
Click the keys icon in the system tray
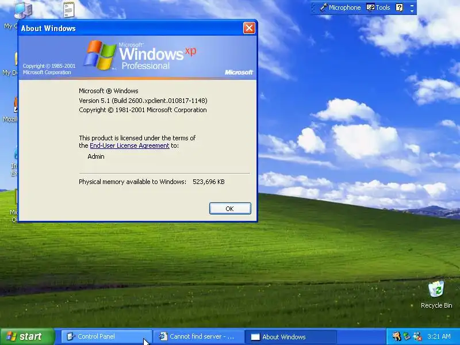(396, 336)
